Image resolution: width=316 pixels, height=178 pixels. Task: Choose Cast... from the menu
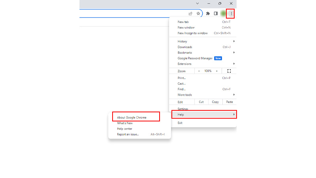pos(203,83)
